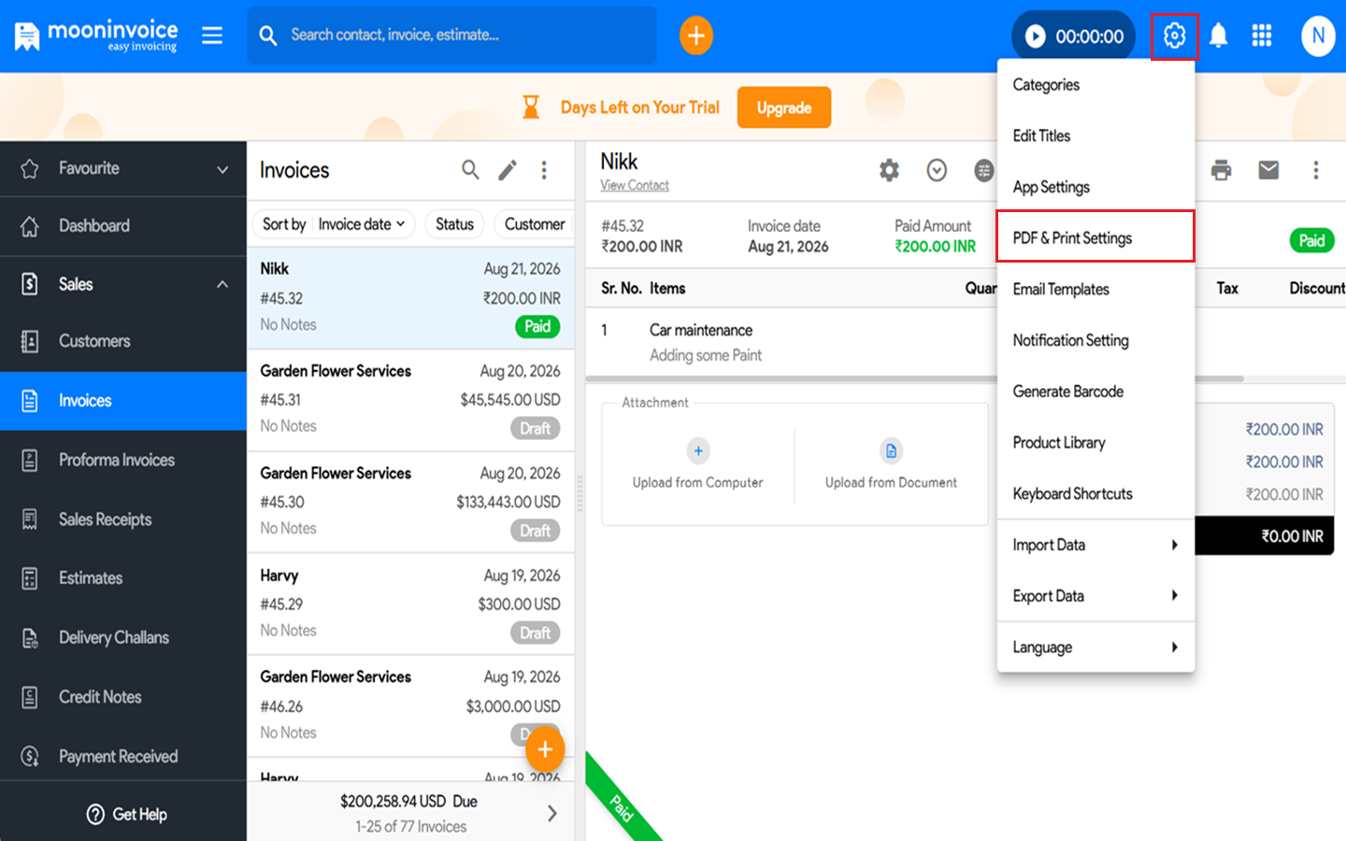Open Product Library
Viewport: 1346px width, 841px height.
(x=1095, y=443)
